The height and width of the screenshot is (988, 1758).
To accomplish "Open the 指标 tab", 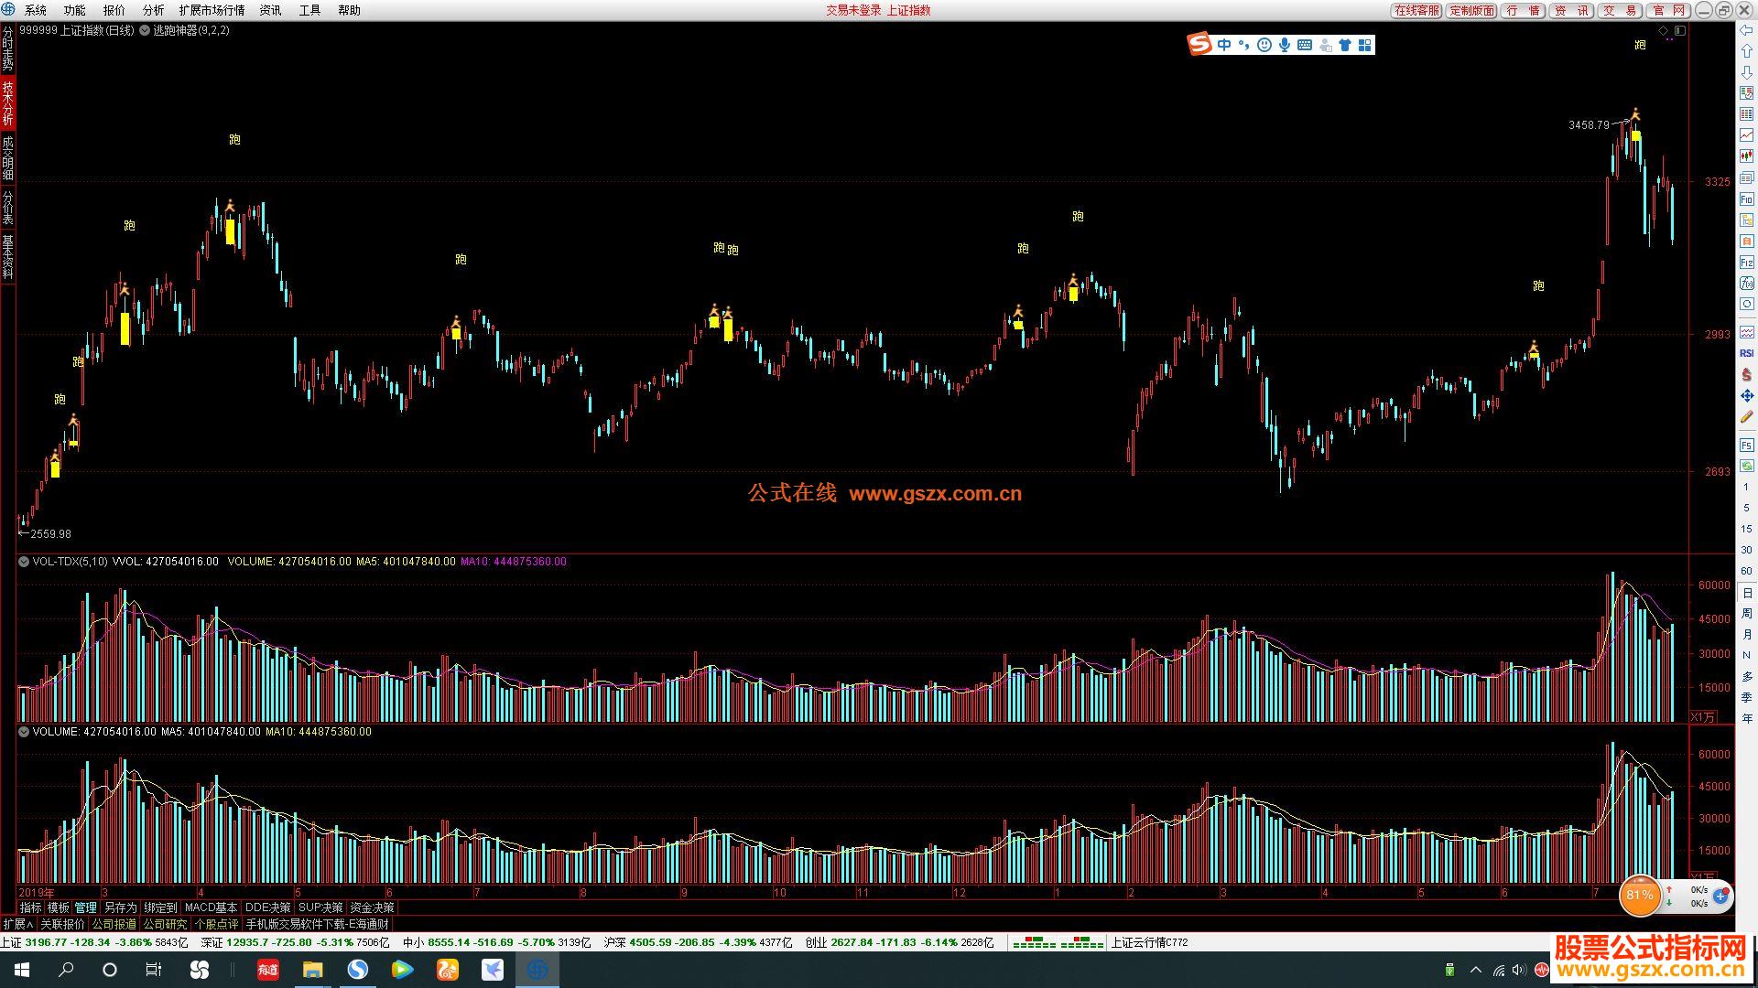I will tap(30, 907).
